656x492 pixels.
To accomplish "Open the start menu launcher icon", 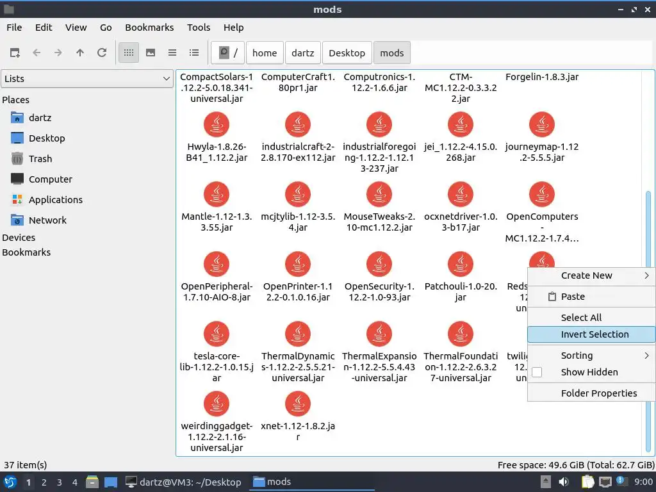I will click(10, 482).
